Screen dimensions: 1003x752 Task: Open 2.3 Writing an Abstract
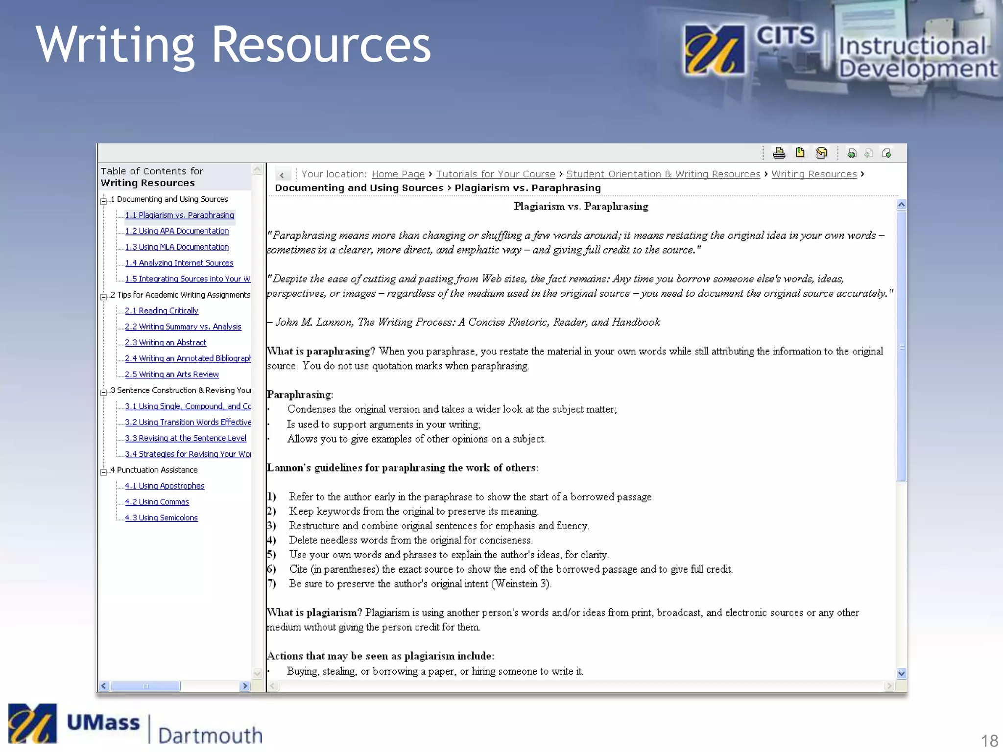point(166,343)
